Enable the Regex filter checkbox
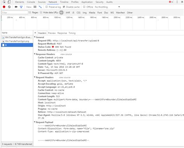The width and height of the screenshot is (184, 148). (x=30, y=12)
